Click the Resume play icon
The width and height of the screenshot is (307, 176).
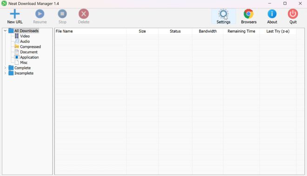coord(40,14)
